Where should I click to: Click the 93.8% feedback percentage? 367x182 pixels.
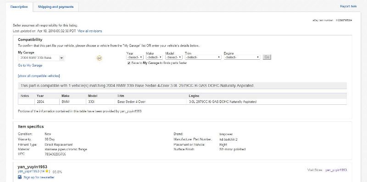[57, 172]
